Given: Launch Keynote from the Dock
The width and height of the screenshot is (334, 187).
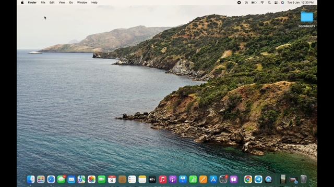Looking at the screenshot, I should pyautogui.click(x=183, y=179).
